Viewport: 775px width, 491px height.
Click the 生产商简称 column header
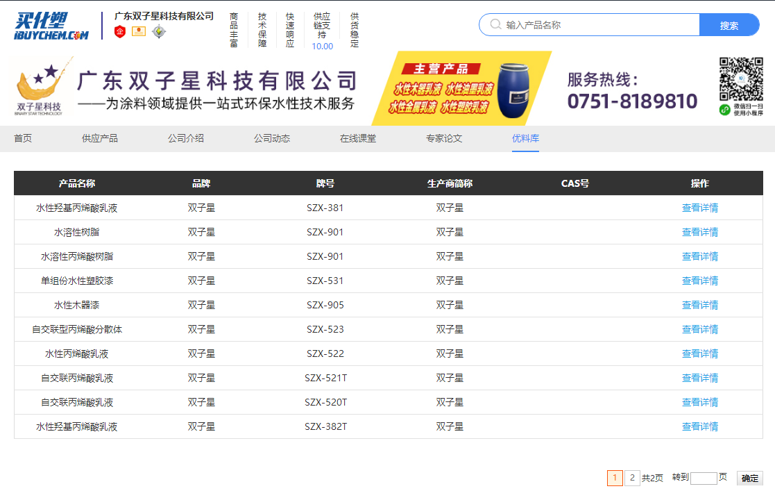point(450,183)
